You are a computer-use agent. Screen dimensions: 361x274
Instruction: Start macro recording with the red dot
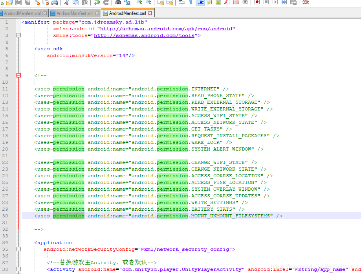(x=257, y=2)
